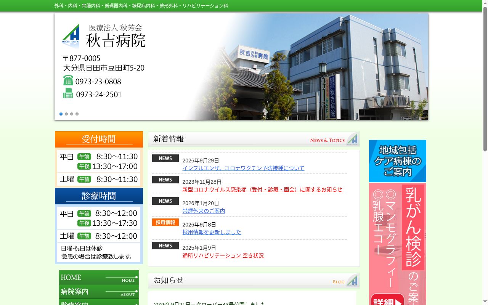Click the 乳がん検診 pink banner

[398, 244]
